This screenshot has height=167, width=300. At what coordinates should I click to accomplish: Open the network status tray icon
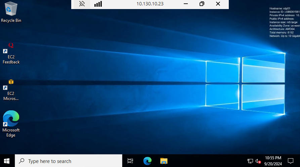click(x=250, y=161)
